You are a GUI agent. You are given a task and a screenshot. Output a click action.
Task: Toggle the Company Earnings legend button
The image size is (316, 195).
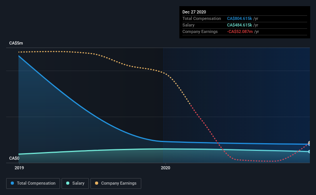(x=116, y=183)
